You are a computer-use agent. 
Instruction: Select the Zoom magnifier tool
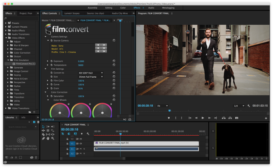(53, 139)
